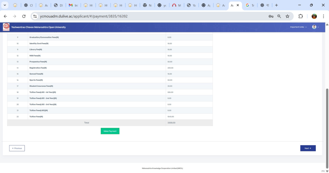Open the zoom magnifier icon in address bar
The width and height of the screenshot is (329, 173).
coord(279,16)
